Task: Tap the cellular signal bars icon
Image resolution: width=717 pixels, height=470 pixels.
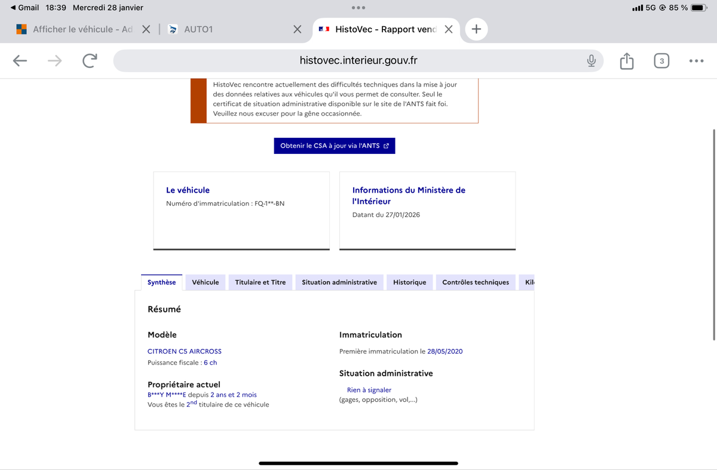Action: 637,8
